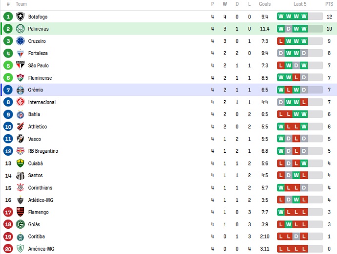Click the Fluminense club crest icon

point(20,78)
